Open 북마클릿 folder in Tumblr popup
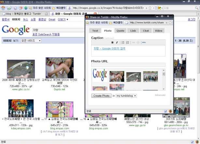 tap(116, 23)
